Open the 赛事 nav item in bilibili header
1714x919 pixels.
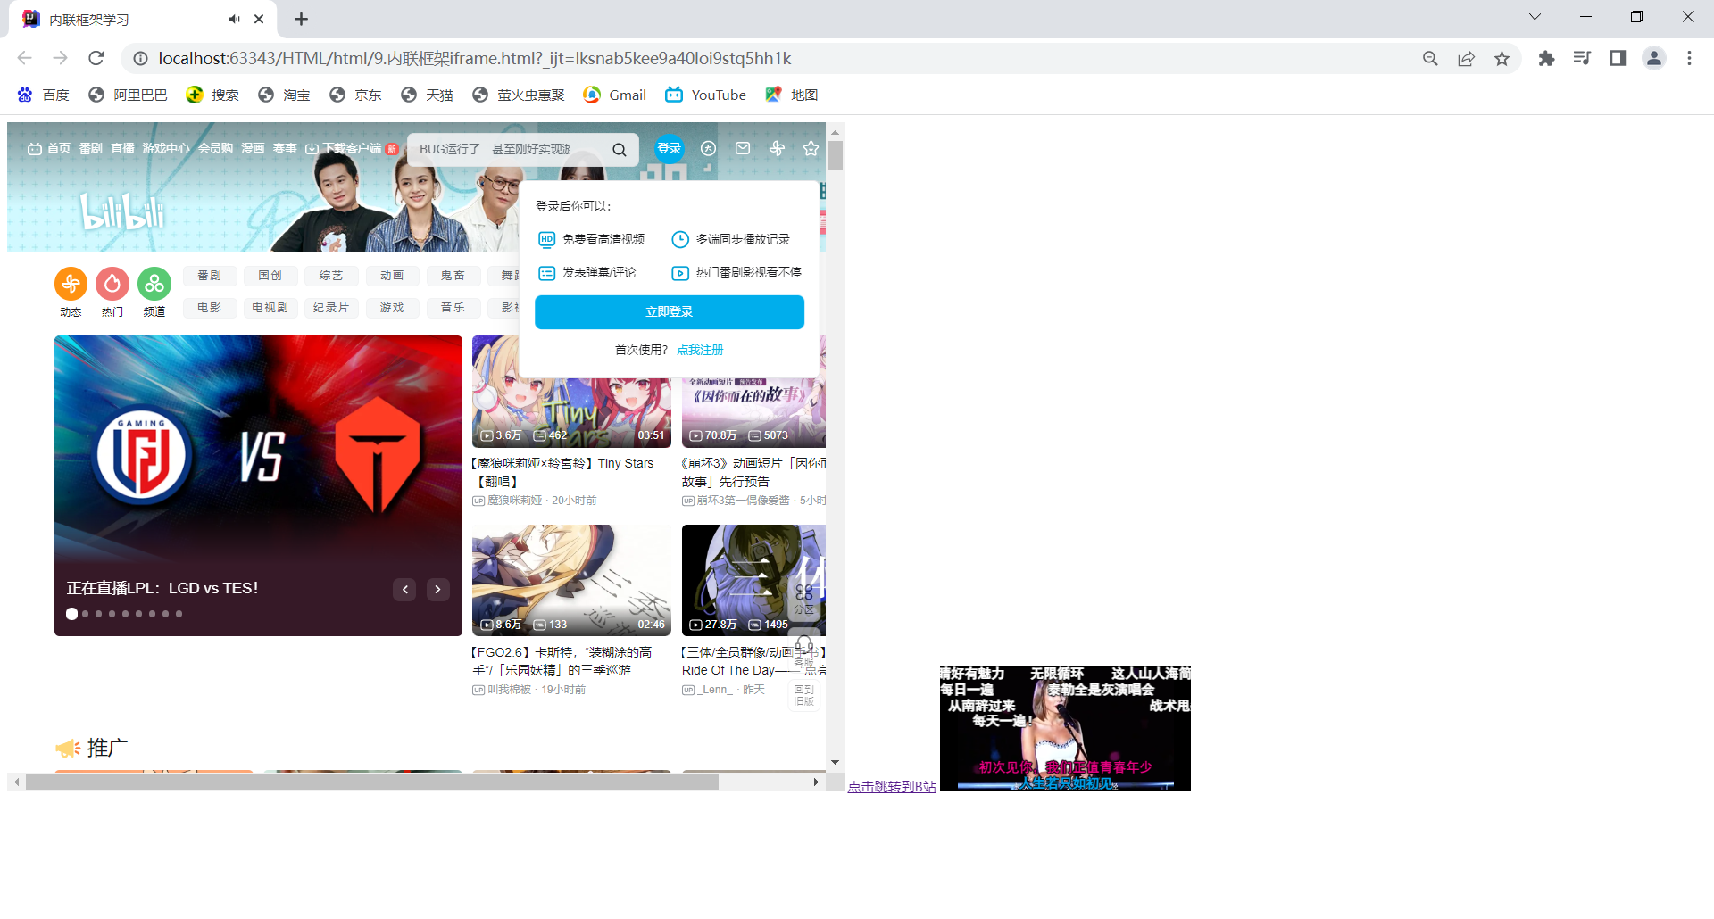click(x=285, y=149)
